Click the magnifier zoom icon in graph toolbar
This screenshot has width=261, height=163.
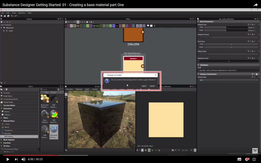pos(75,22)
